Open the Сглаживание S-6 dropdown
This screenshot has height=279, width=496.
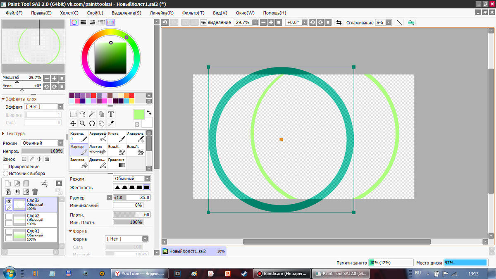(383, 22)
